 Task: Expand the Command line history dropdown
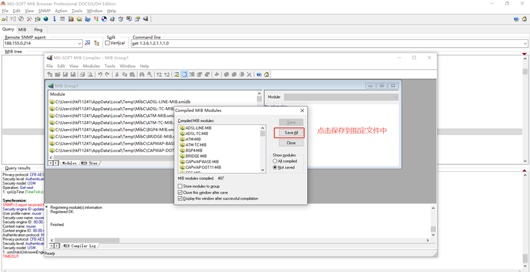[525, 43]
